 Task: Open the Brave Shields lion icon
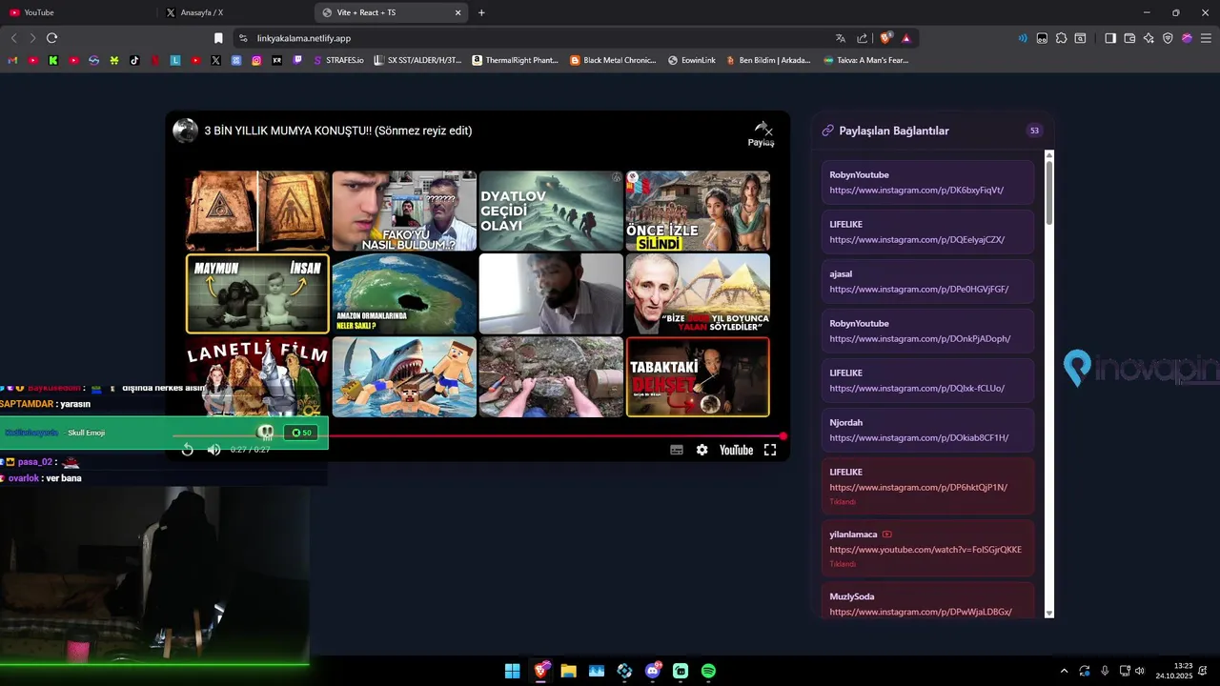[886, 38]
